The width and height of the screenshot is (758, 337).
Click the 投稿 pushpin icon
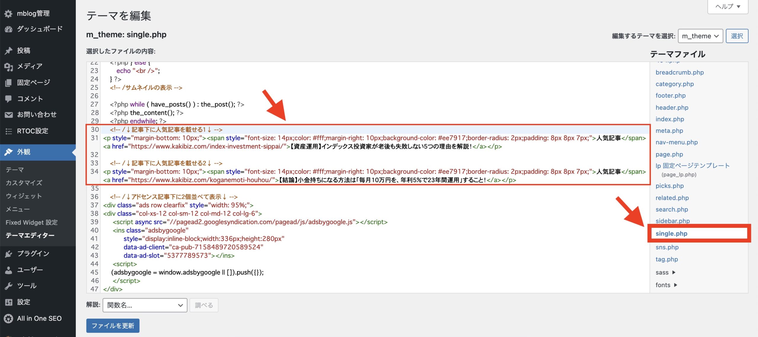(x=9, y=51)
